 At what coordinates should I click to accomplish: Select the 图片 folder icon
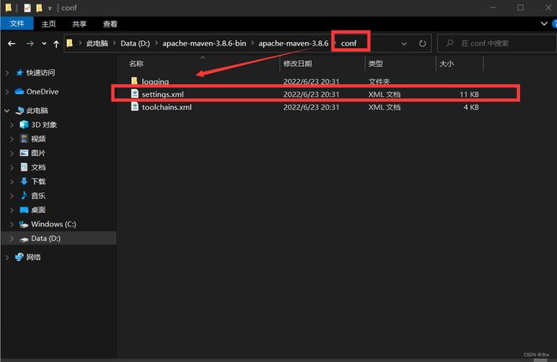click(x=24, y=153)
